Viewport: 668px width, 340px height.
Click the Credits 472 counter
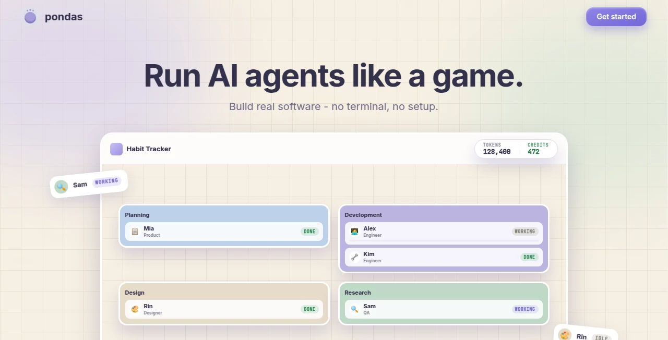(x=538, y=149)
